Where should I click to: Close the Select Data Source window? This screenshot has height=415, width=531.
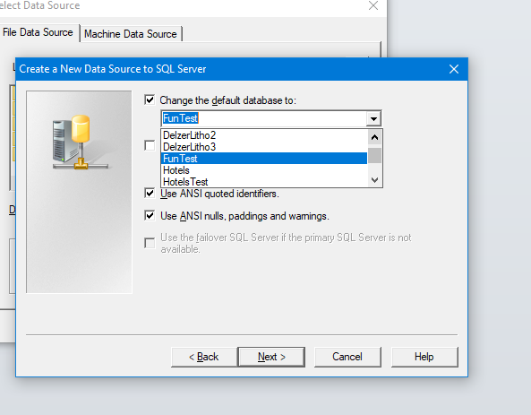click(373, 5)
